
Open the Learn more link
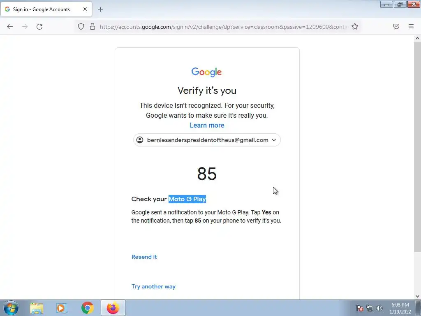pyautogui.click(x=207, y=125)
